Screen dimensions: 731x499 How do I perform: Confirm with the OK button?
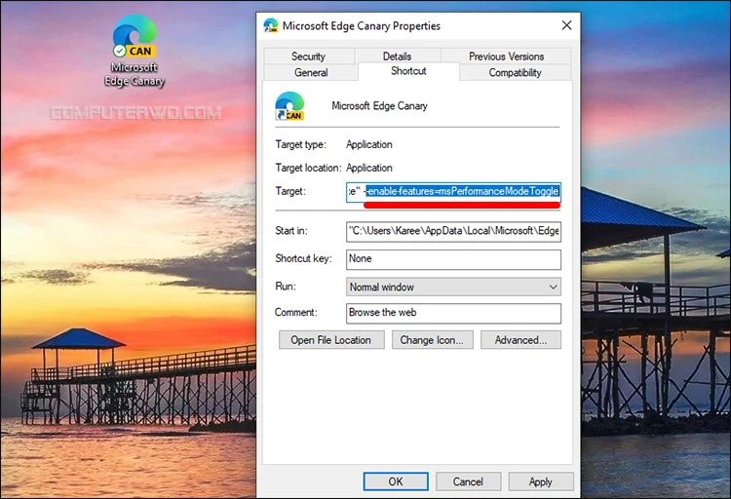[396, 481]
